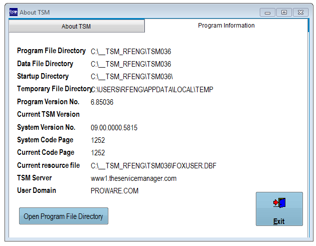Click the PROWARE.COM user domain value

(x=114, y=191)
